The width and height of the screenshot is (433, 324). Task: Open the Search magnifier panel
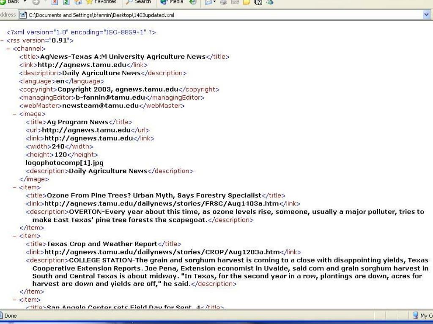(138, 2)
